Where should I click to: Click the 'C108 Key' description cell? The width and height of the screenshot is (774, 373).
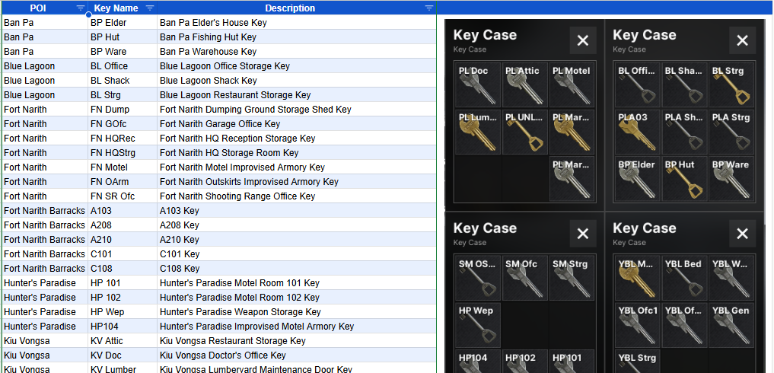tap(297, 268)
